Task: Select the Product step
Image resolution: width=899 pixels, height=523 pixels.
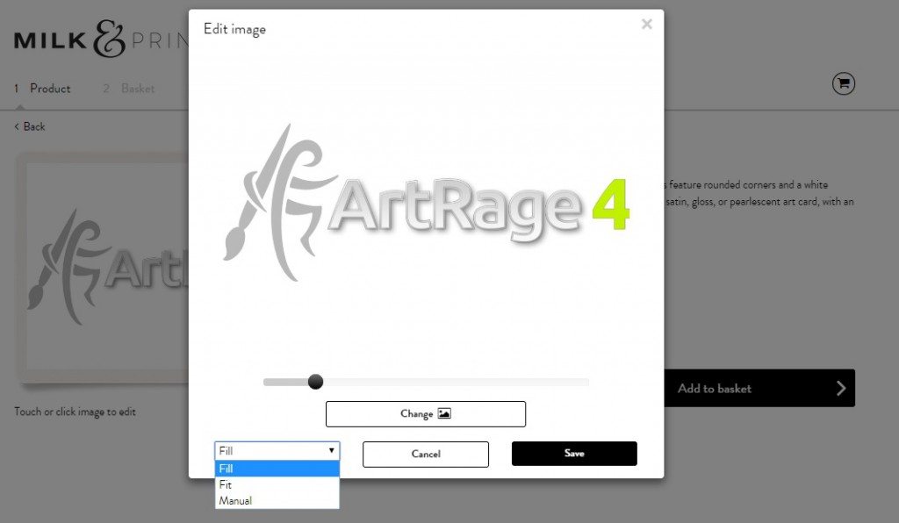Action: coord(50,88)
